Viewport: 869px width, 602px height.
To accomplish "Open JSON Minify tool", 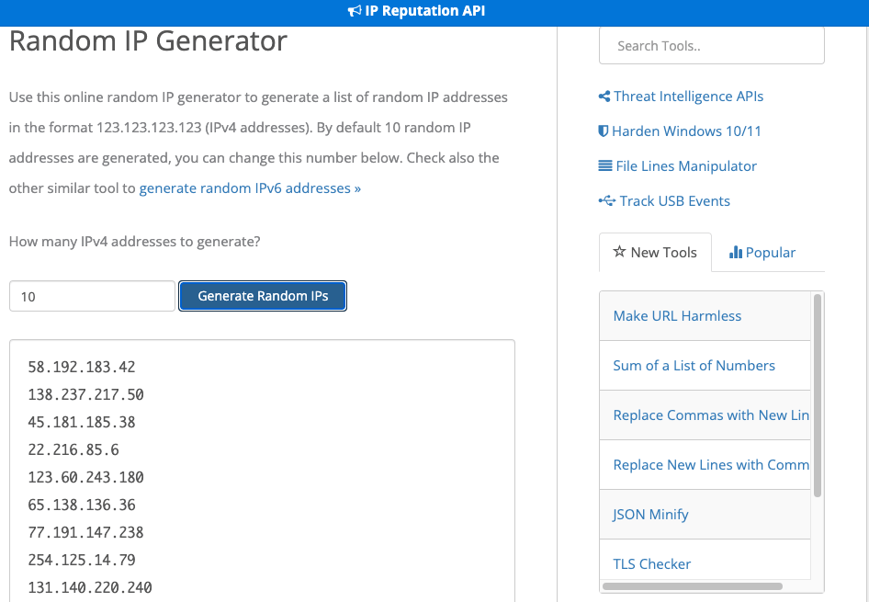I will coord(705,515).
